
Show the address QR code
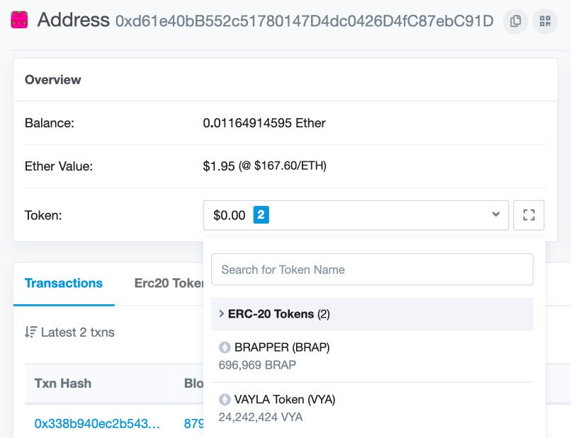point(545,21)
